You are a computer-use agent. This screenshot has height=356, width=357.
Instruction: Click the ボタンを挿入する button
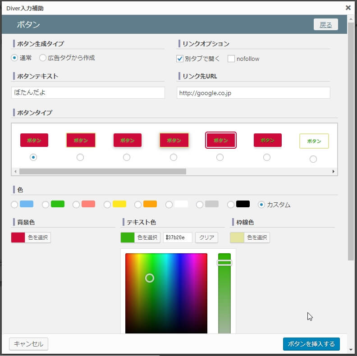[x=311, y=344]
